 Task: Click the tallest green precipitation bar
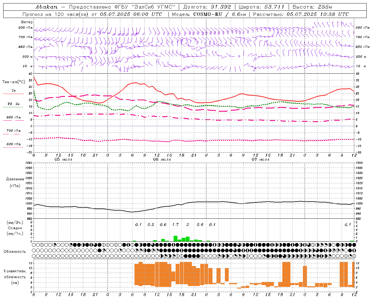pos(175,239)
